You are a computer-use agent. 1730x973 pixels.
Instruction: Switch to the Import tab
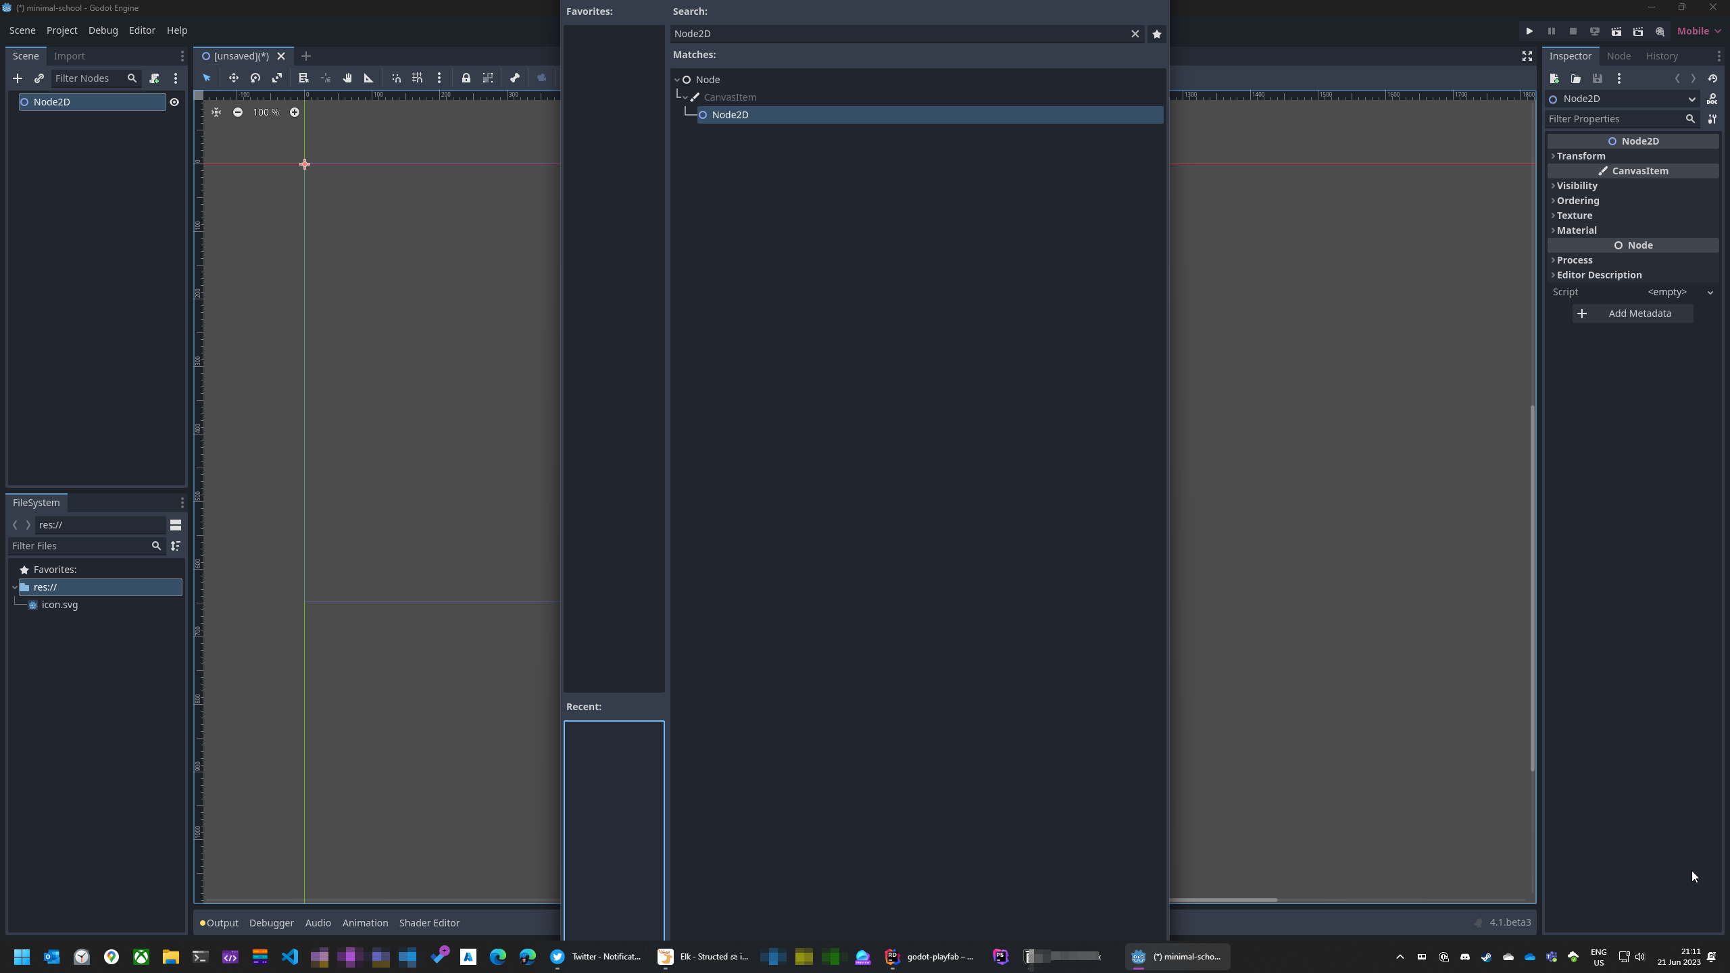pyautogui.click(x=70, y=55)
